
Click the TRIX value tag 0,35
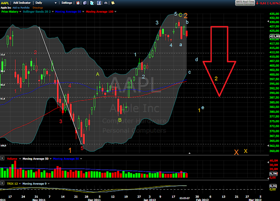(273, 186)
